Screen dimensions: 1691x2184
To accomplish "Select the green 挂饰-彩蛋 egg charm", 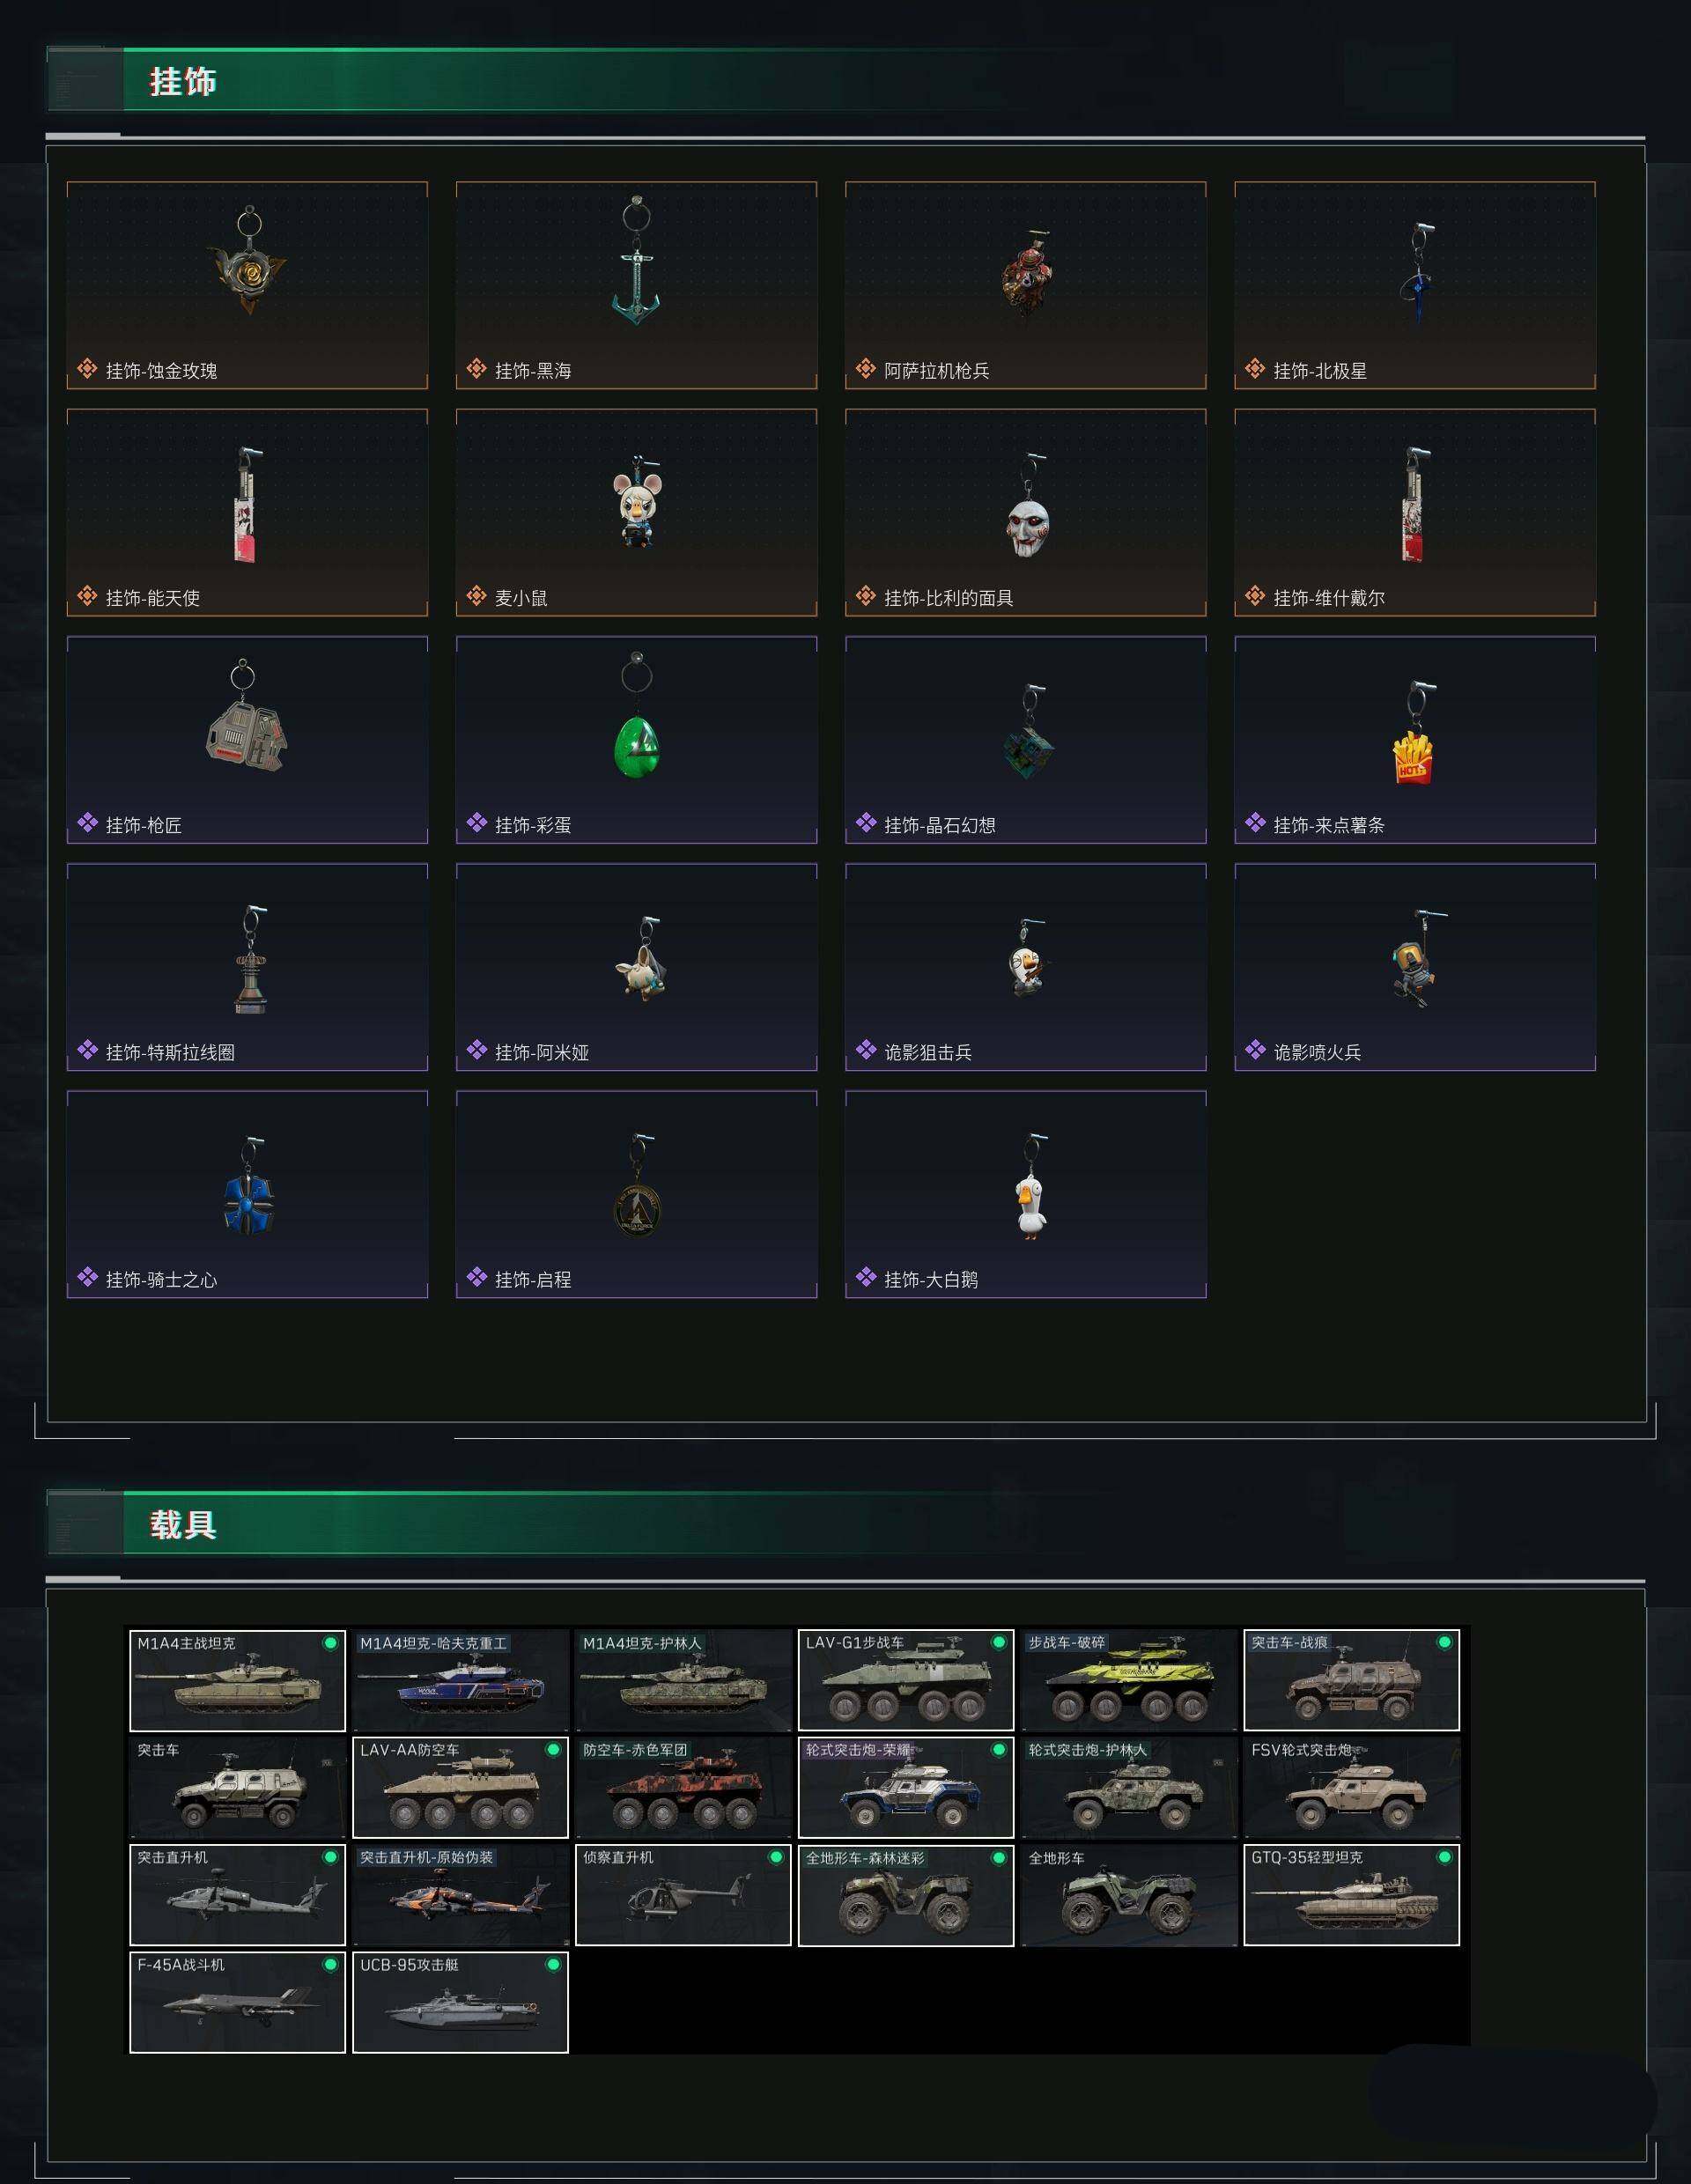I will pos(636,739).
